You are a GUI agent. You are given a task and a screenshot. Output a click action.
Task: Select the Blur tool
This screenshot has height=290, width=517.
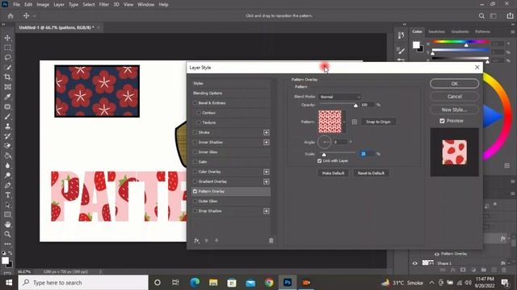click(x=7, y=165)
